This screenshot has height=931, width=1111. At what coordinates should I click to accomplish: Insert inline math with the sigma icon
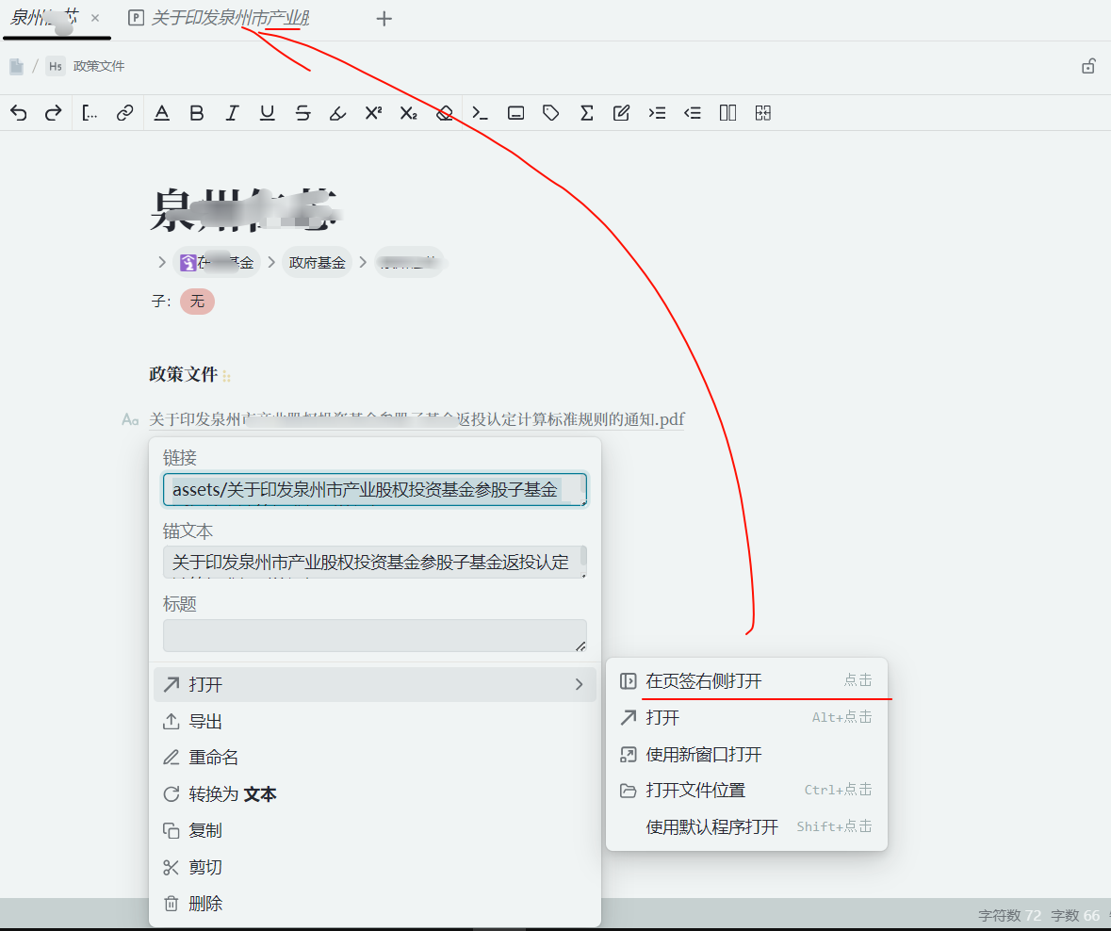coord(586,113)
